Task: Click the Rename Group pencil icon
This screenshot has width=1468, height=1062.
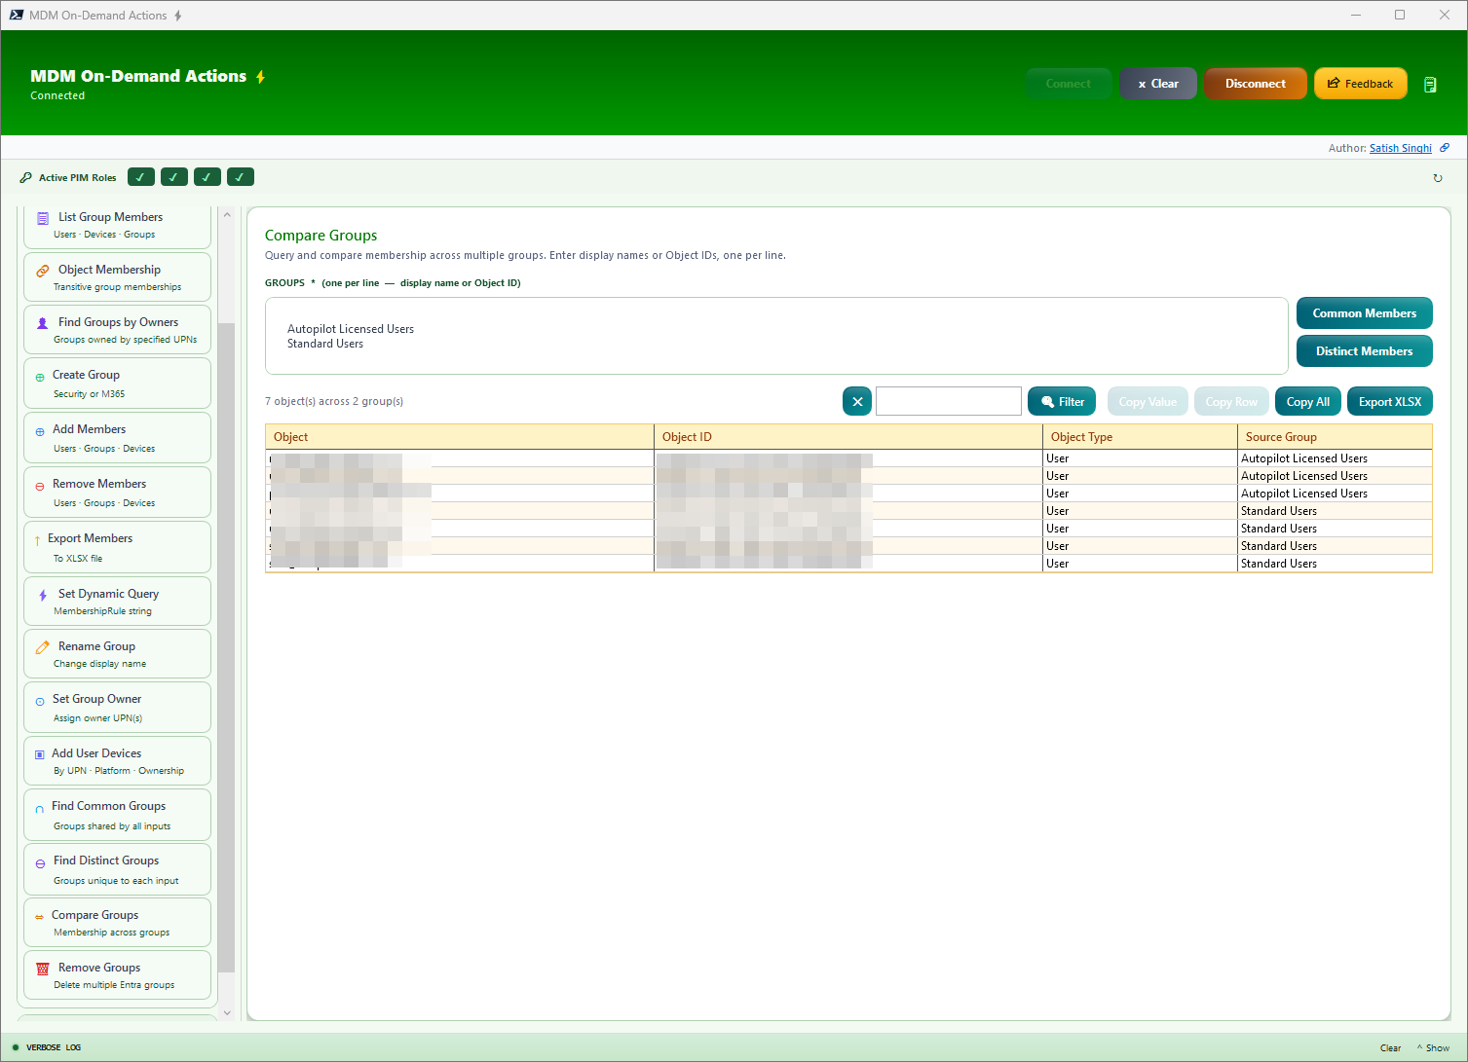Action: [x=41, y=645]
